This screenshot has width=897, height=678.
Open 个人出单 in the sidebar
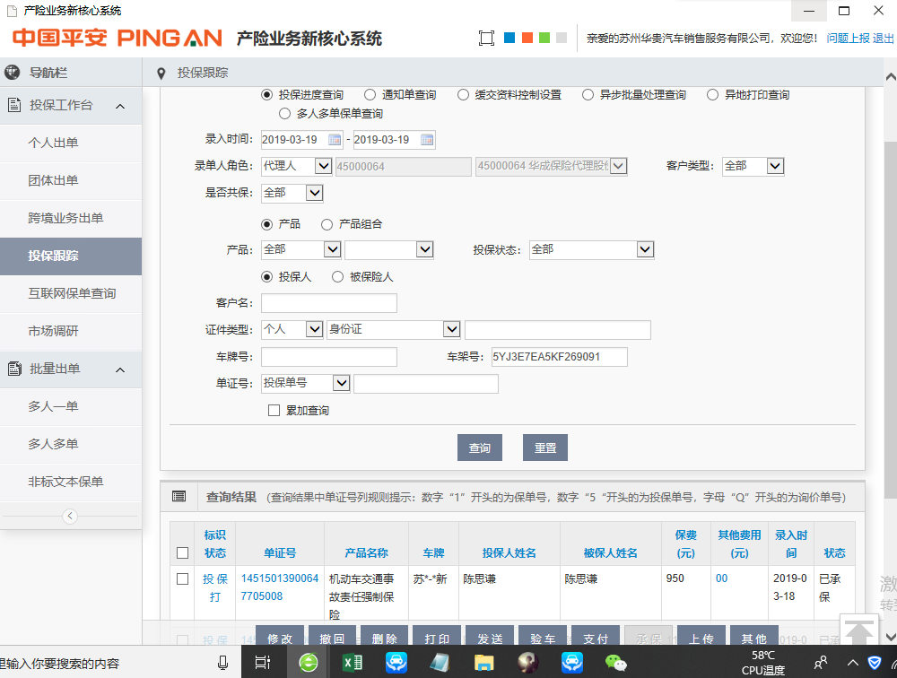(53, 143)
